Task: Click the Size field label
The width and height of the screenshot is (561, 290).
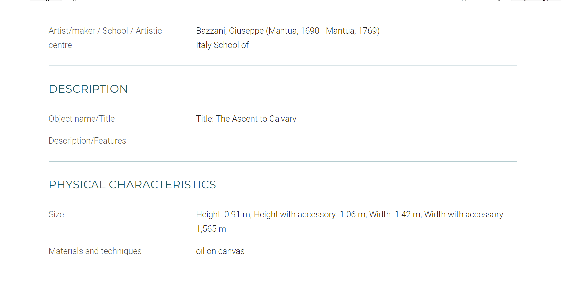Action: (x=56, y=214)
